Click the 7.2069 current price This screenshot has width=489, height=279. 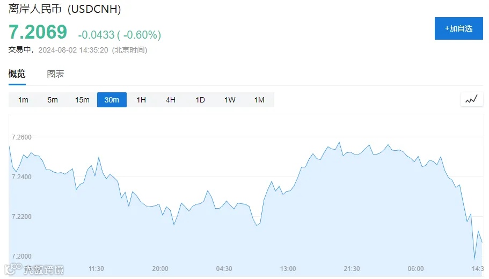coord(38,32)
